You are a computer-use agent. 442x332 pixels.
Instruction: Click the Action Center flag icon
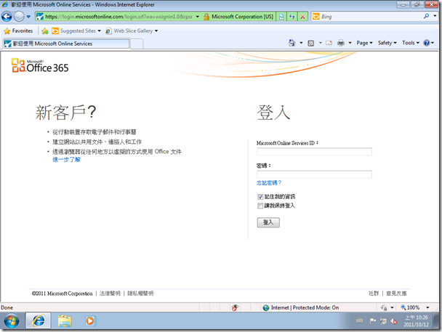[373, 320]
